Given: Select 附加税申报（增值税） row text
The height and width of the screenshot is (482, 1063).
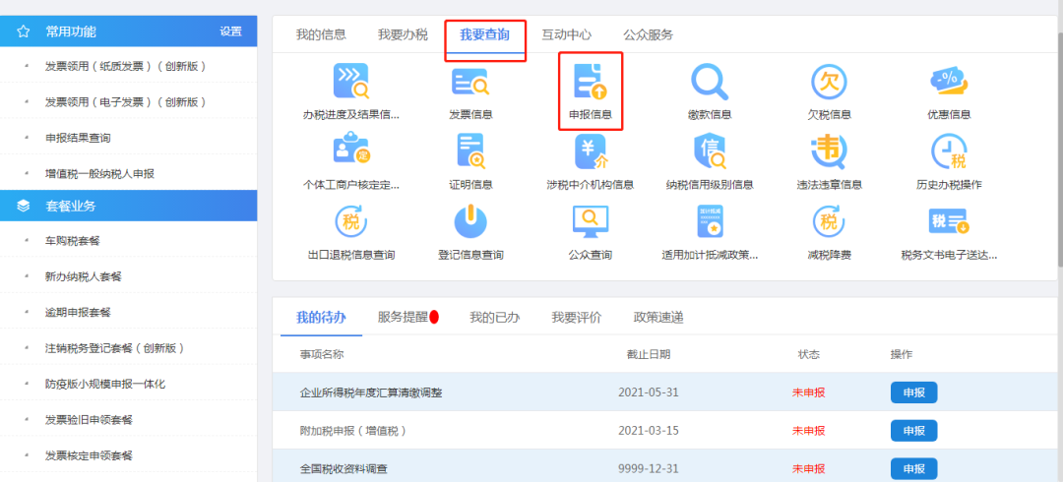Looking at the screenshot, I should click(352, 431).
